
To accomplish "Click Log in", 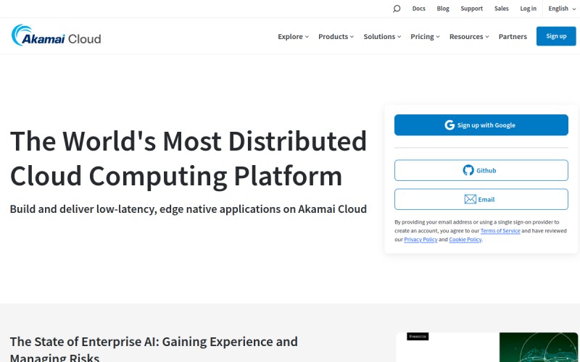I will coord(528,9).
